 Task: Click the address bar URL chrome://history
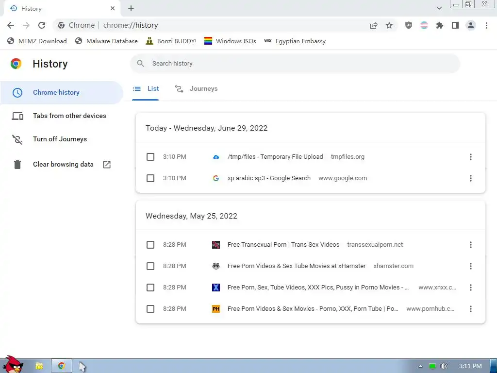[x=131, y=25]
